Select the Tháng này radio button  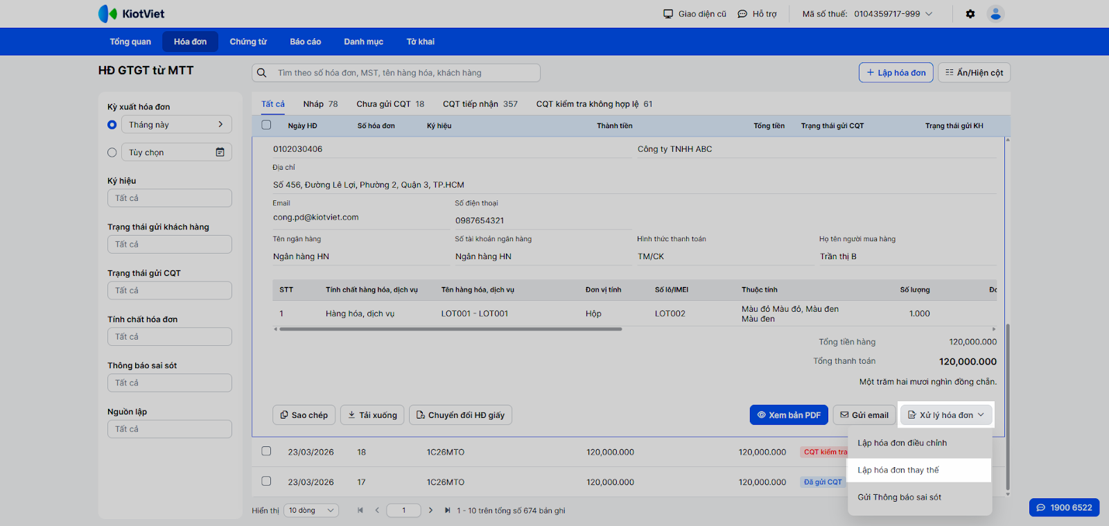[112, 125]
